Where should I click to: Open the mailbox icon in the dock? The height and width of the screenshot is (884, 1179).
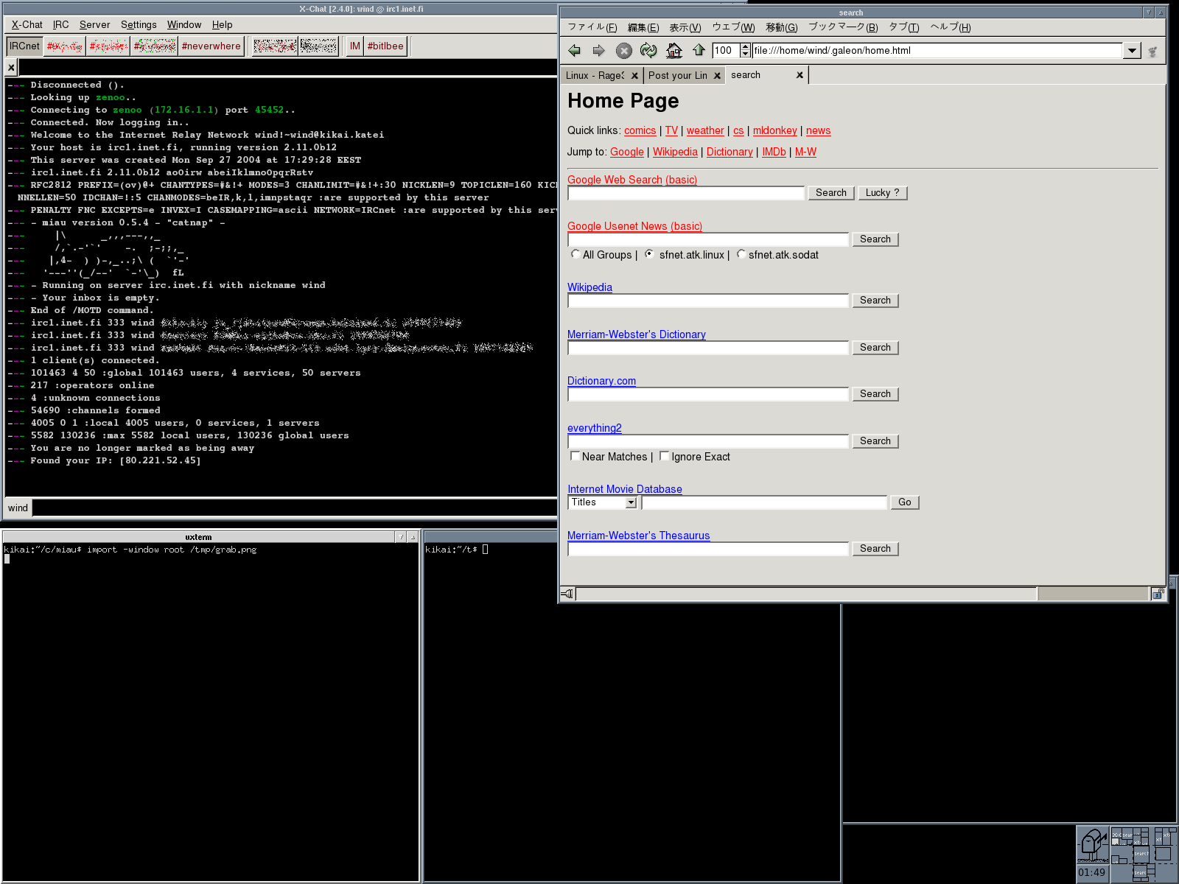(x=1093, y=845)
